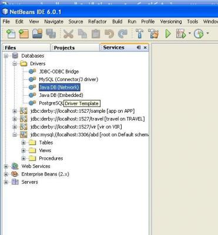Click the Servers node icon
The image size is (218, 235).
tap(15, 182)
